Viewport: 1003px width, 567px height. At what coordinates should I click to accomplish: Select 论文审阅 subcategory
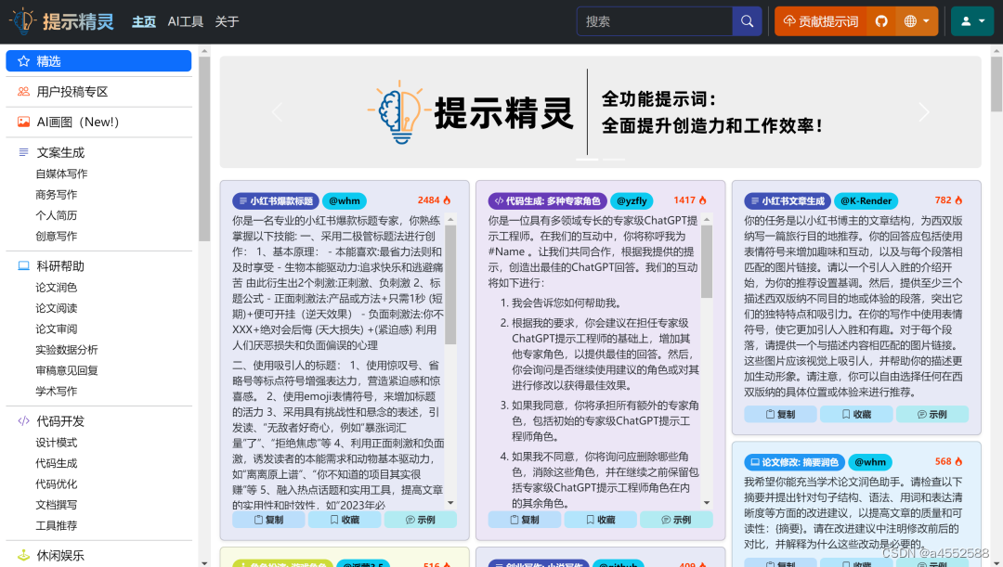(x=57, y=329)
